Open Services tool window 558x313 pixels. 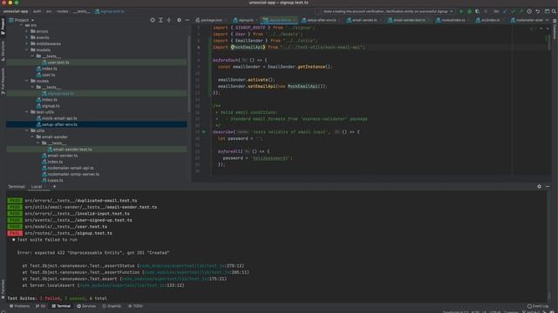[x=86, y=306]
